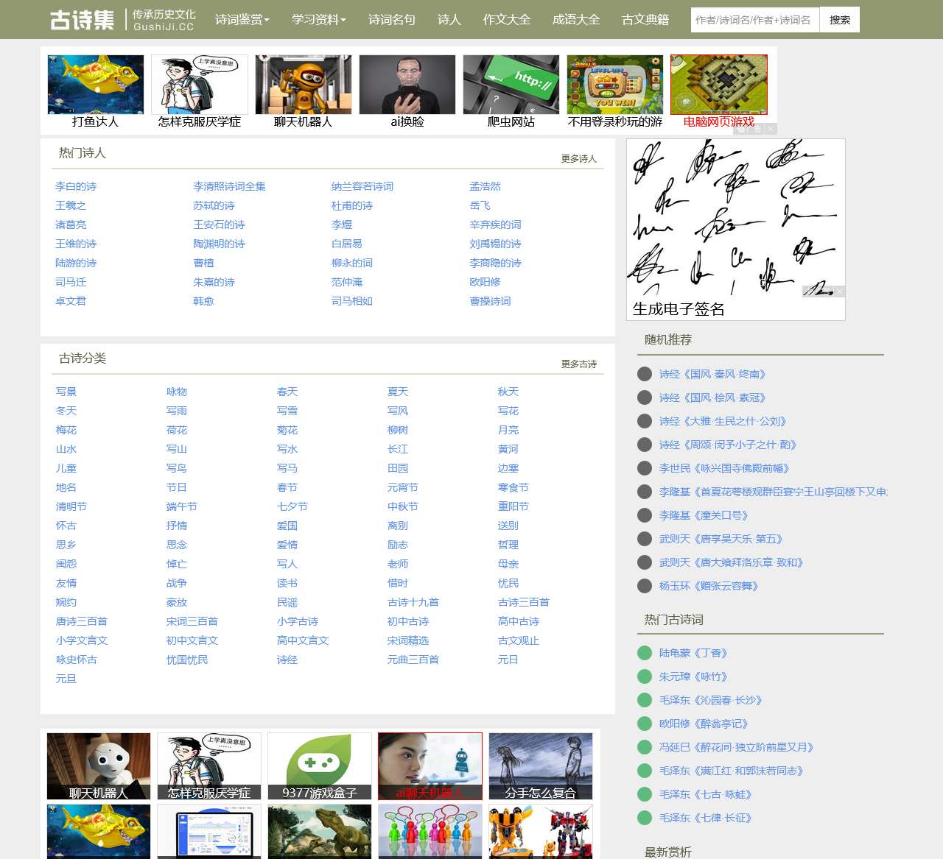Image resolution: width=943 pixels, height=859 pixels.
Task: Click the 分手怎么复合 ad thumbnail
Action: [541, 766]
